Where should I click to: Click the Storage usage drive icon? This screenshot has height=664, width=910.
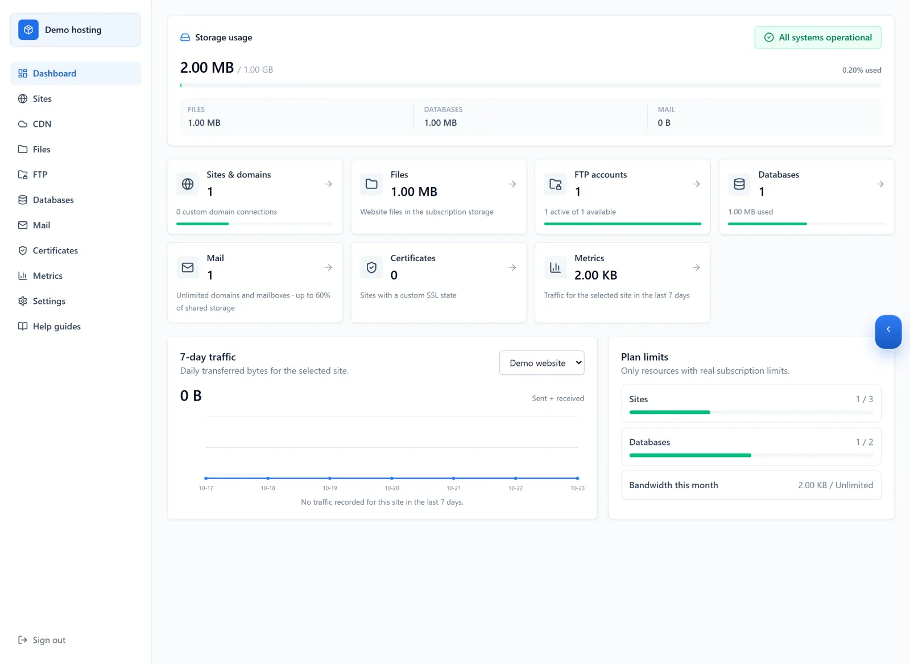pyautogui.click(x=185, y=38)
